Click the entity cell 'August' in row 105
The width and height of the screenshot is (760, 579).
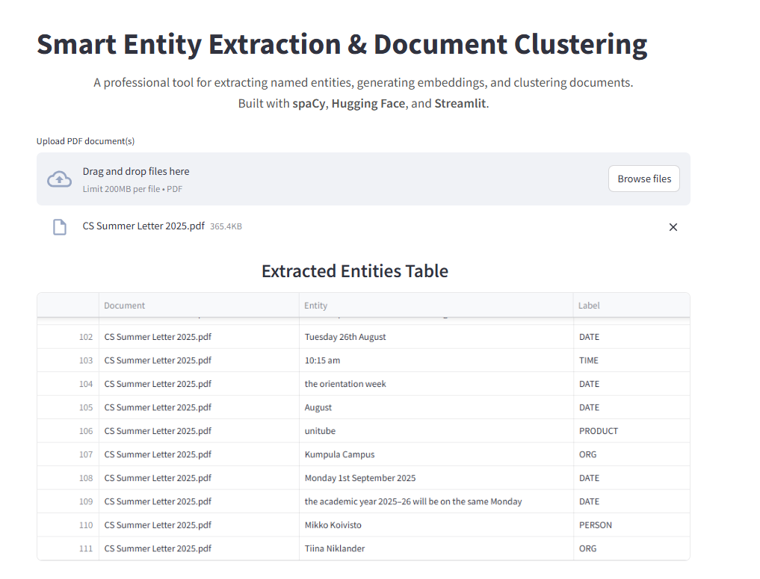[x=436, y=407]
